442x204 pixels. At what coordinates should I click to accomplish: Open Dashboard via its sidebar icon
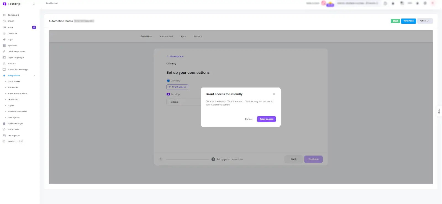click(x=4, y=15)
